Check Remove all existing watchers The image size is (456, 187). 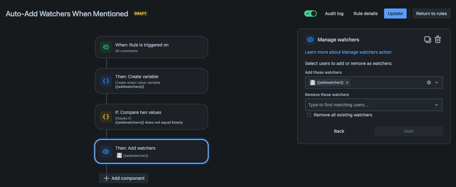[309, 115]
